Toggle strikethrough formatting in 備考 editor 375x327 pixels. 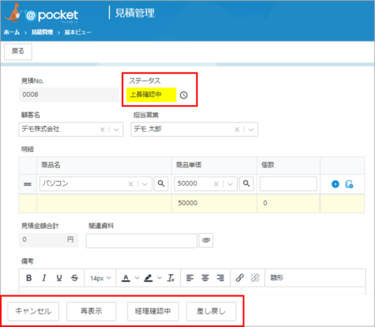coord(74,278)
